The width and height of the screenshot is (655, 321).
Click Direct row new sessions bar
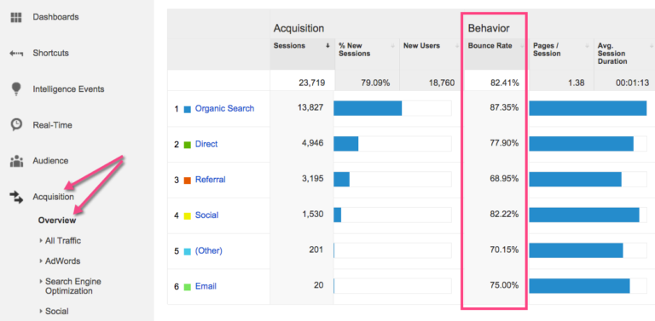(346, 143)
